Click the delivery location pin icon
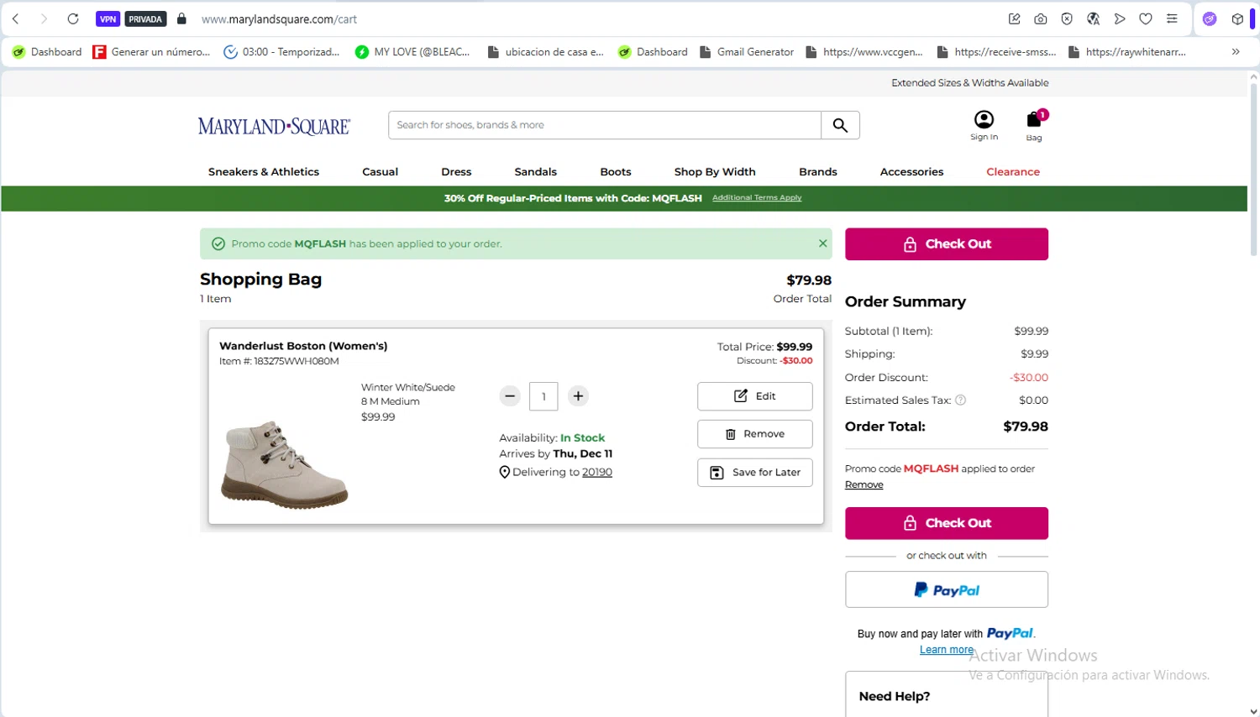The image size is (1260, 717). coord(505,472)
